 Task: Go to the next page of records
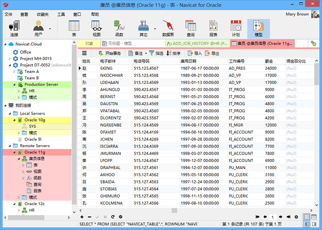tap(281, 217)
